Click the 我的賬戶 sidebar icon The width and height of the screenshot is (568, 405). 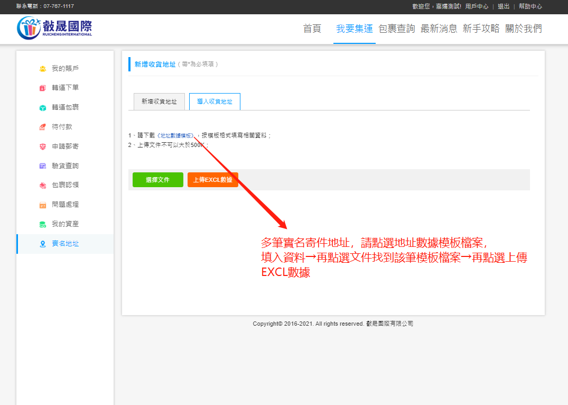(43, 69)
